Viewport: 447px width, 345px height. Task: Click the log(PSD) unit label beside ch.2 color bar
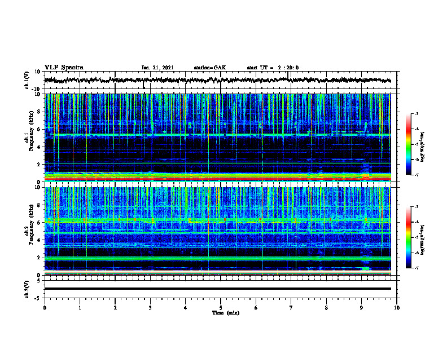click(423, 240)
